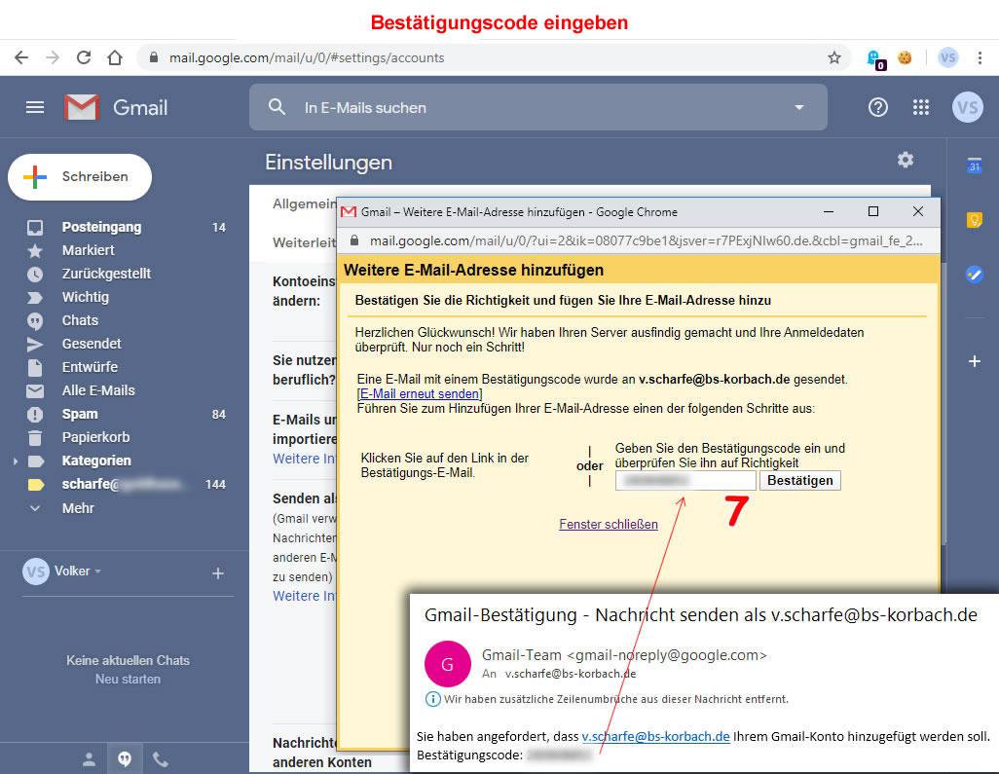The image size is (999, 774).
Task: Open Allgemein settings tab
Action: 304,203
